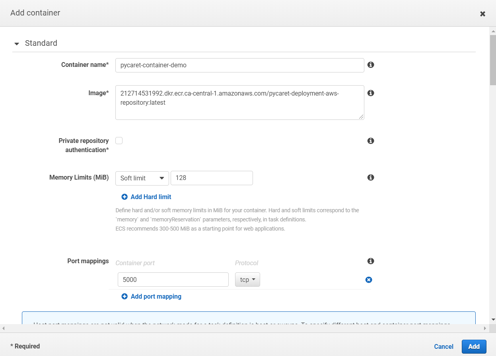The image size is (496, 356).
Task: Click inside the Image text area
Action: click(239, 102)
